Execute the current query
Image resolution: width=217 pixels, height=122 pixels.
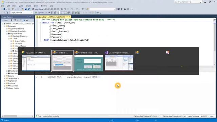coord(39,13)
